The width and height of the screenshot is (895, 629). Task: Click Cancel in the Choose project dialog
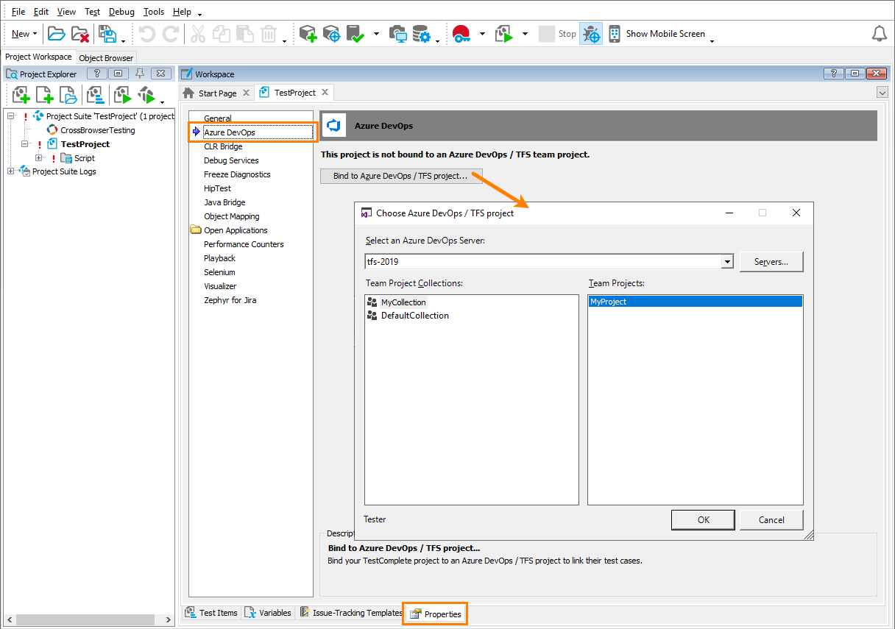[x=771, y=519]
